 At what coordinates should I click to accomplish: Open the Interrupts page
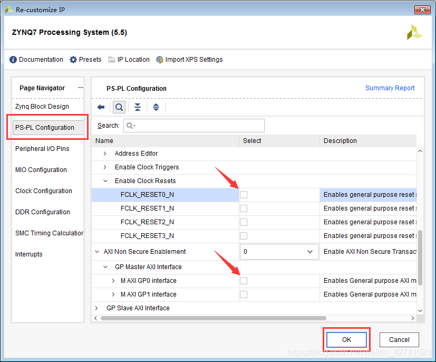point(28,254)
